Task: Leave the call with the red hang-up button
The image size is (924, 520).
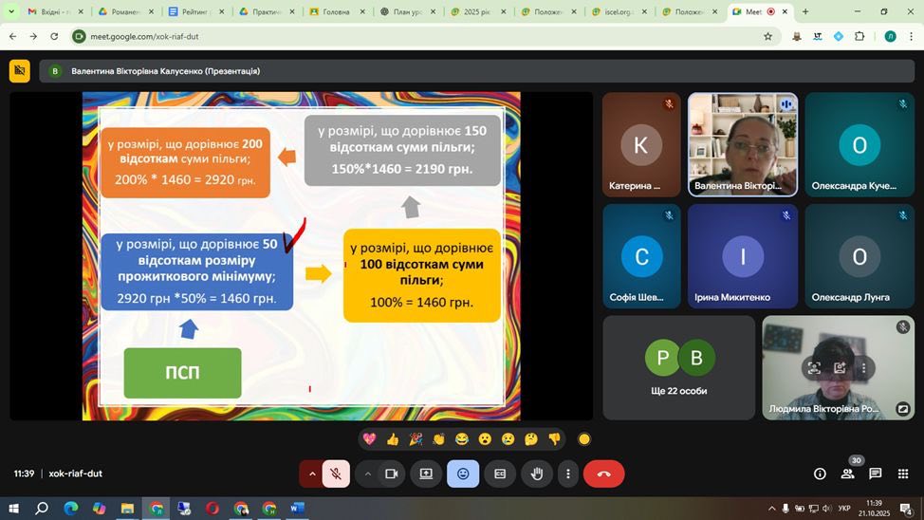Action: [x=604, y=474]
